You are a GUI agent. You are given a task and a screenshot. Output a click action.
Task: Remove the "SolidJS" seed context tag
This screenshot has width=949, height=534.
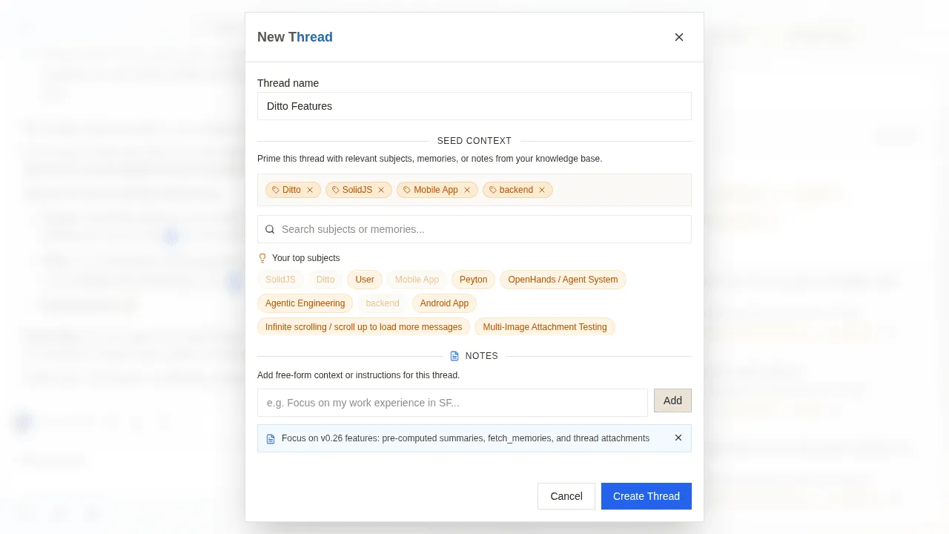pyautogui.click(x=381, y=190)
